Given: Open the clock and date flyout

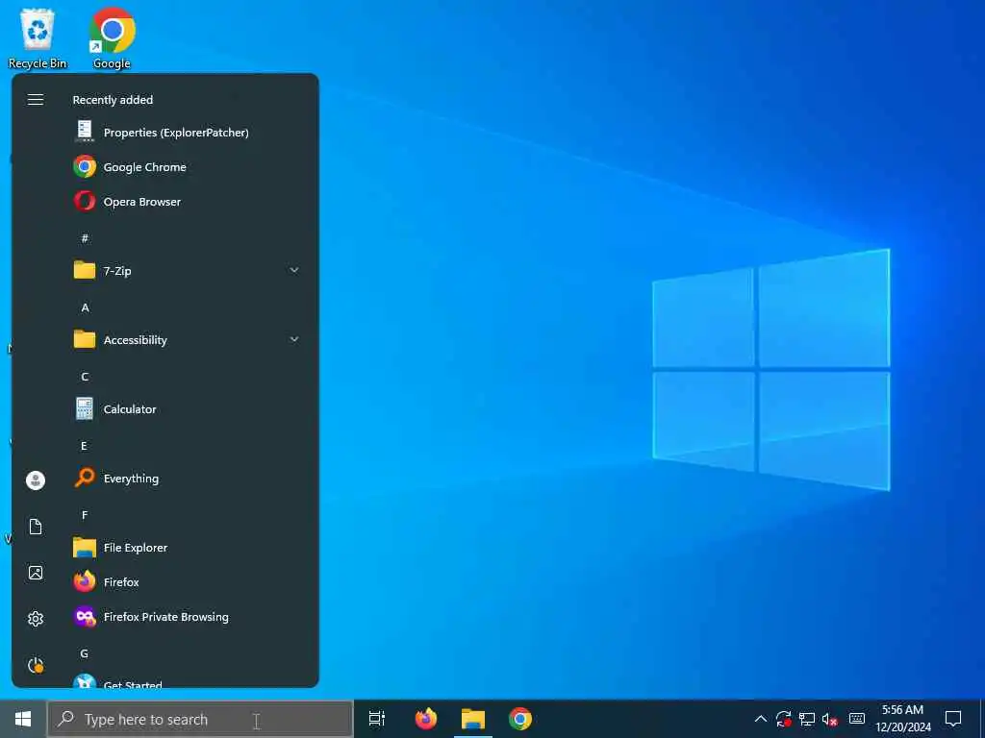Looking at the screenshot, I should pyautogui.click(x=903, y=719).
